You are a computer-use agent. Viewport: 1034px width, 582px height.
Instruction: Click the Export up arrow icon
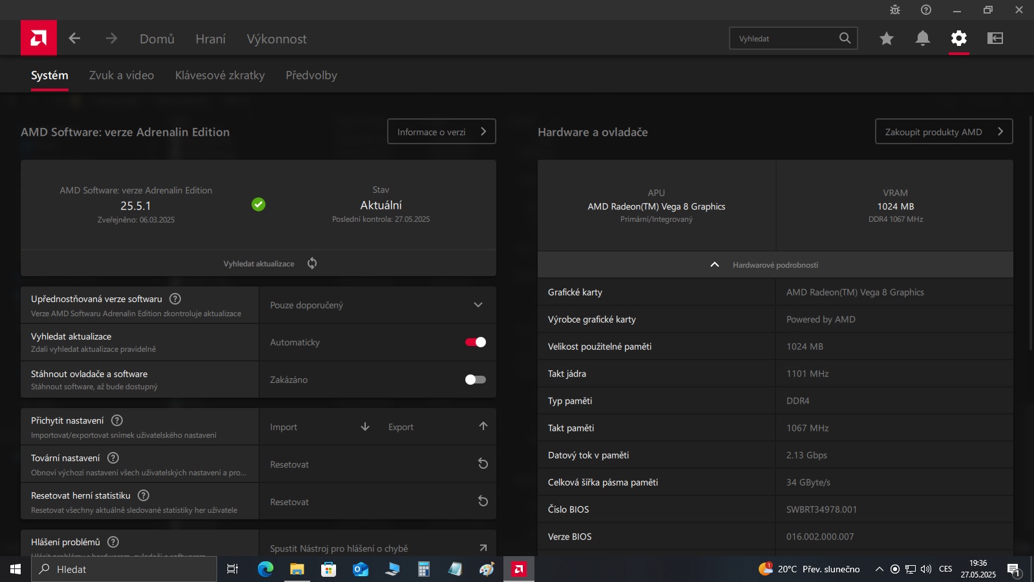tap(483, 426)
